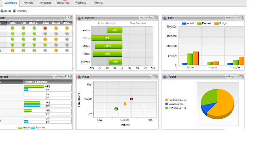Image resolution: width=259 pixels, height=162 pixels.
Task: Click the Progress panel move icon
Action: coord(65,76)
